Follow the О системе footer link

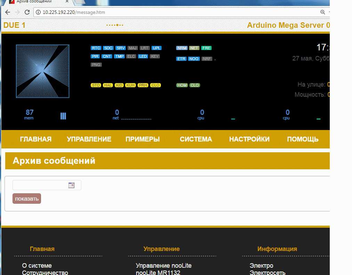click(x=37, y=265)
